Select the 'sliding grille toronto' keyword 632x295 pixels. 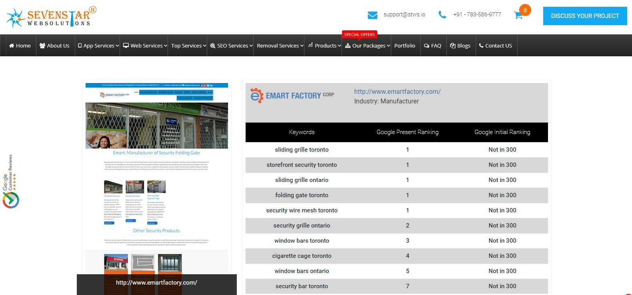[x=302, y=150]
